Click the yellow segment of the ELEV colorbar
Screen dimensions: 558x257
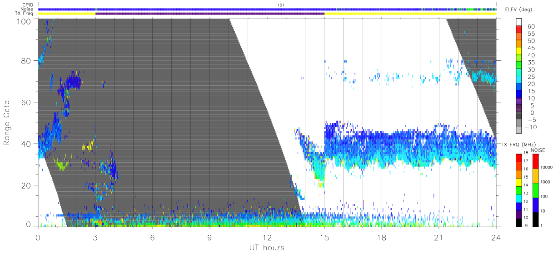[519, 51]
